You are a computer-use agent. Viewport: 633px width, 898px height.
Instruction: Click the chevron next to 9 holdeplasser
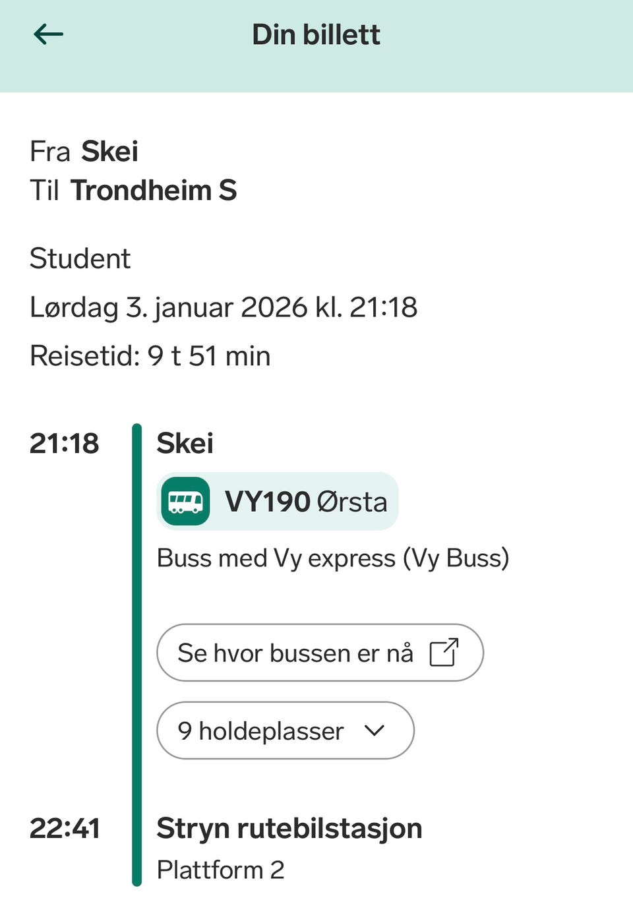tap(375, 731)
